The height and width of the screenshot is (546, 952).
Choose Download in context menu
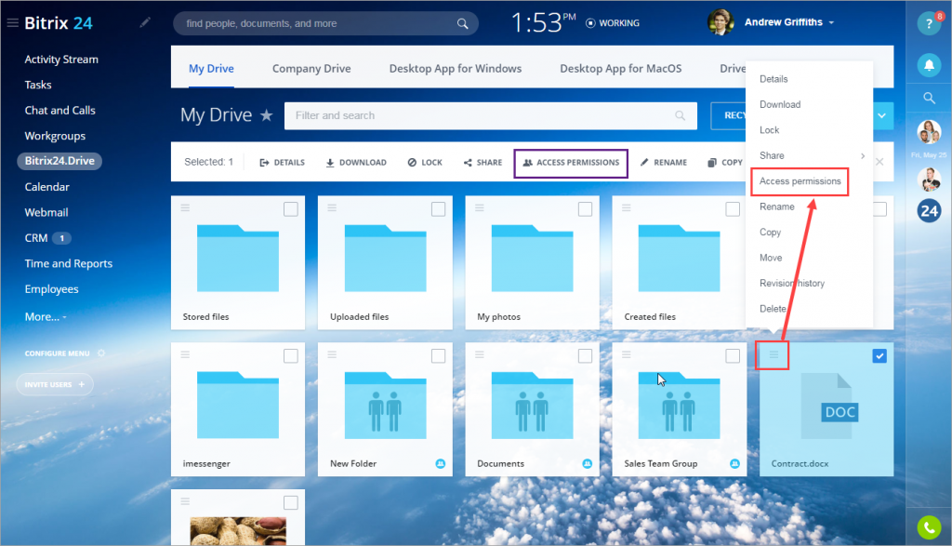(x=780, y=104)
